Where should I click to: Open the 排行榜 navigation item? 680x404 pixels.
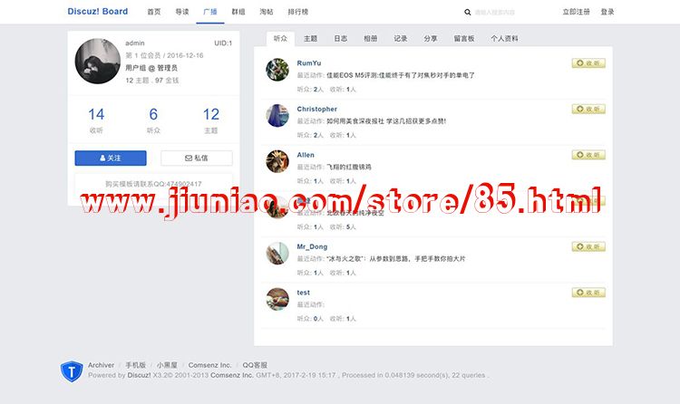(x=298, y=12)
